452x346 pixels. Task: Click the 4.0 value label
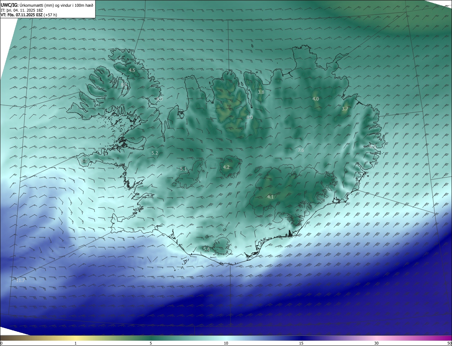point(316,99)
